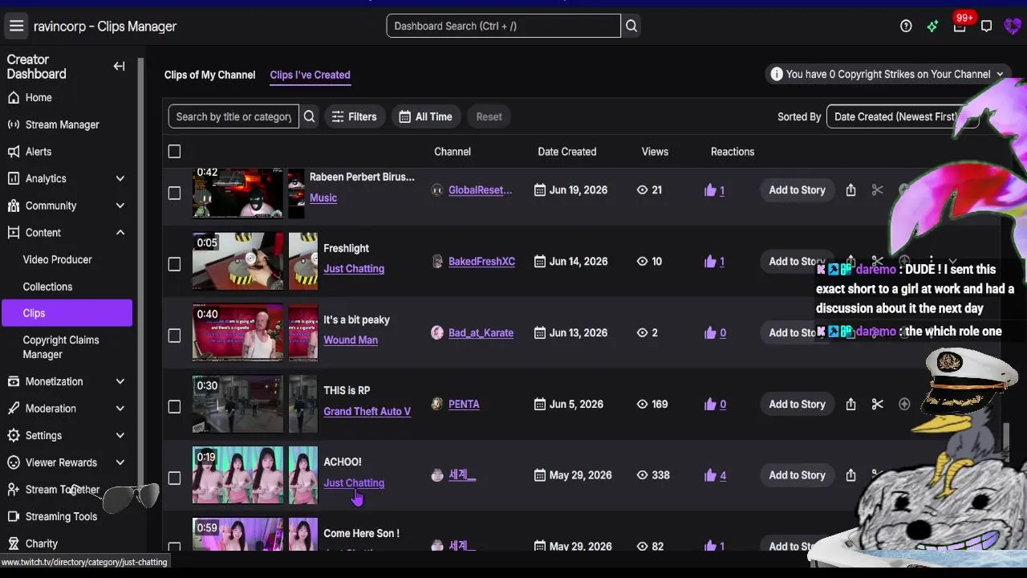
Task: Add the Rabeen Perbert clip to Story
Action: coord(797,190)
